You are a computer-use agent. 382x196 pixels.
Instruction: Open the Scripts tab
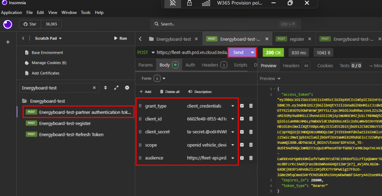[x=241, y=65]
